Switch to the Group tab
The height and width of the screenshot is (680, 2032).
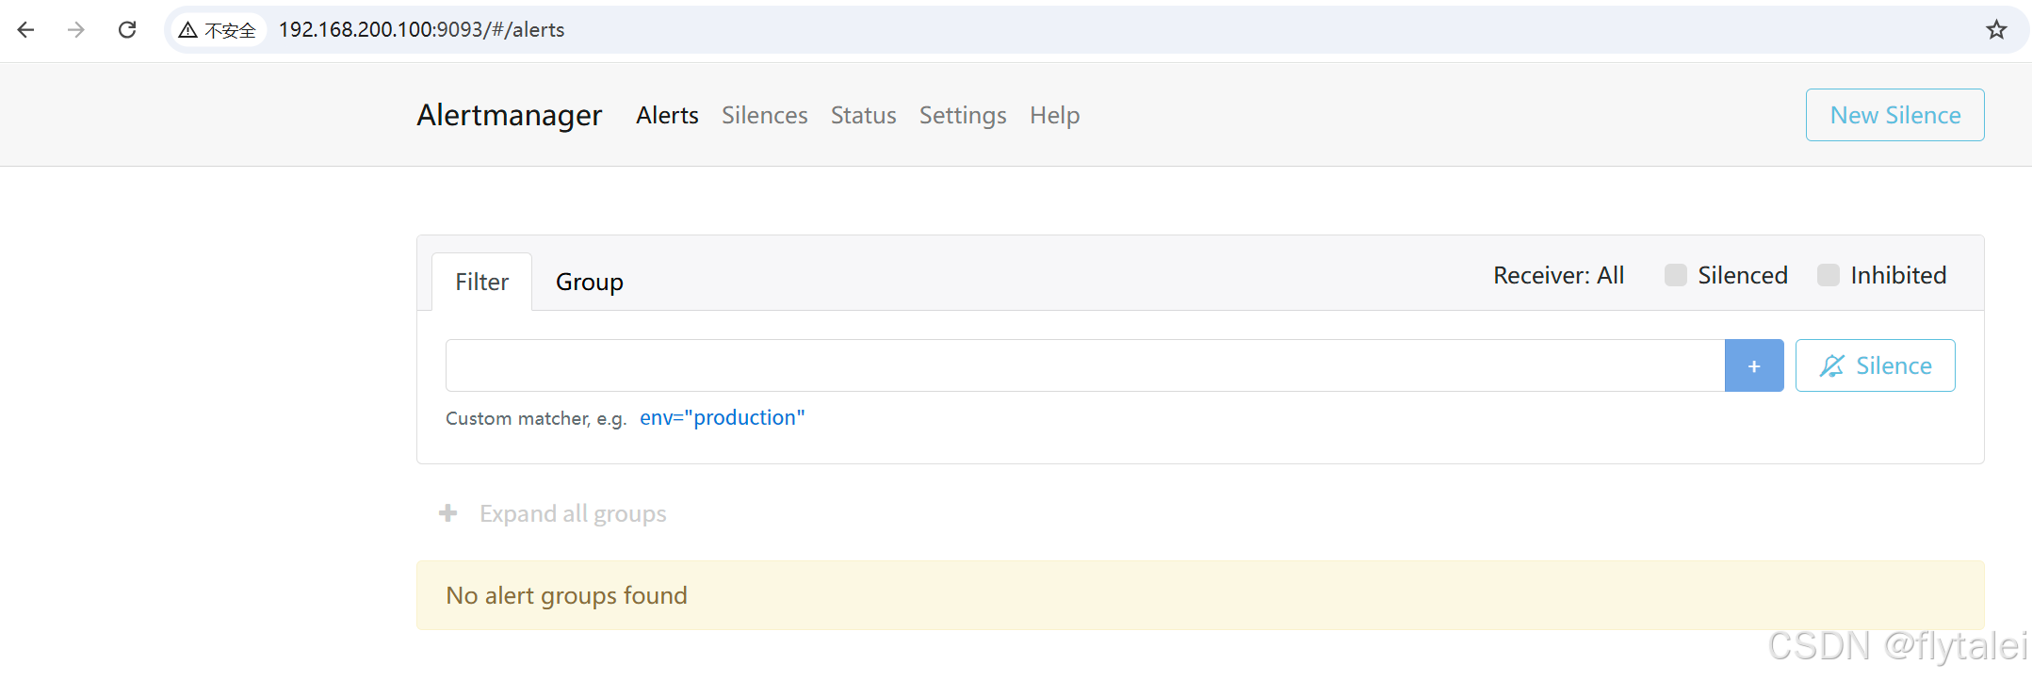pyautogui.click(x=589, y=282)
